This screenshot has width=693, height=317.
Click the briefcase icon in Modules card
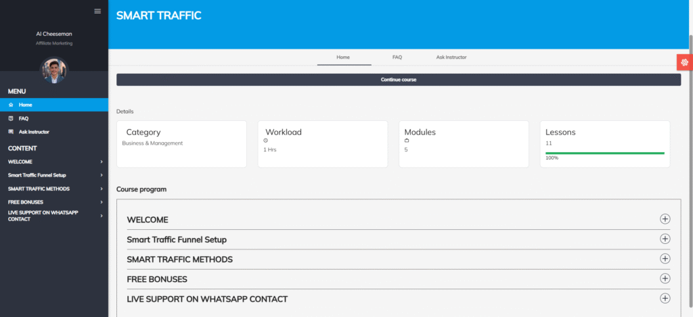(x=407, y=141)
